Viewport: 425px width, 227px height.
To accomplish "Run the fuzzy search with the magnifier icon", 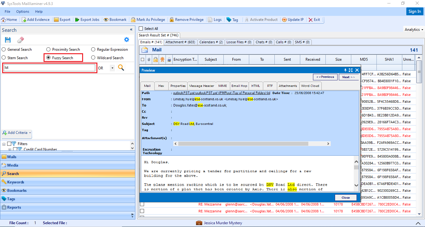I will tap(121, 68).
